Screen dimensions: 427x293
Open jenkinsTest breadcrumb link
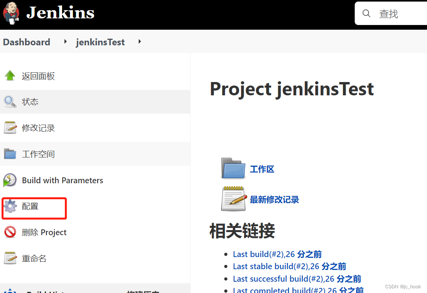100,42
